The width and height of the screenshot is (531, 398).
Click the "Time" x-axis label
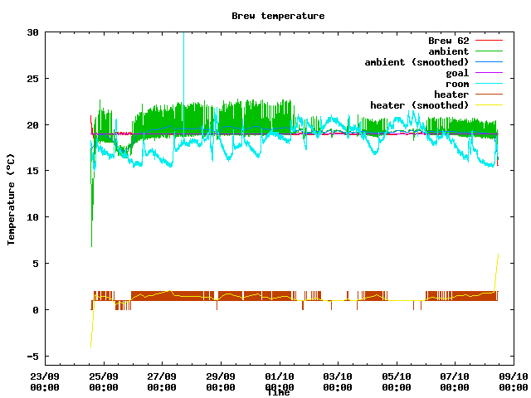pos(278,392)
